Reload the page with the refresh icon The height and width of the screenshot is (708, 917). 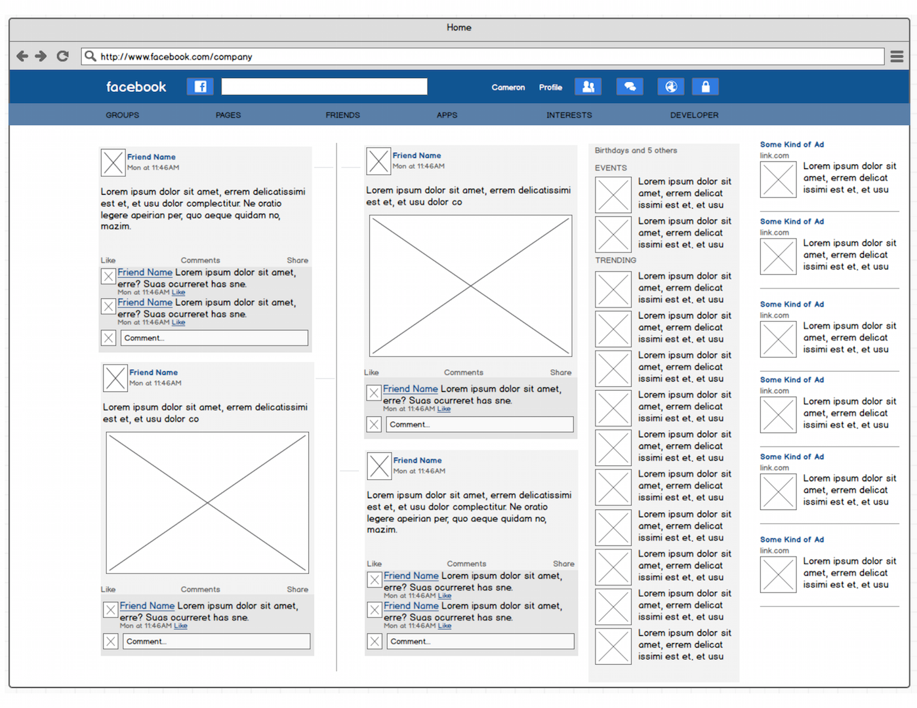point(63,56)
